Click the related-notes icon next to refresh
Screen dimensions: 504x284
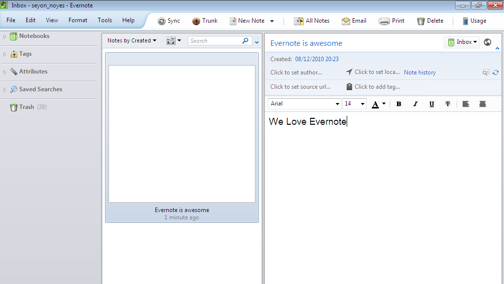(x=486, y=72)
